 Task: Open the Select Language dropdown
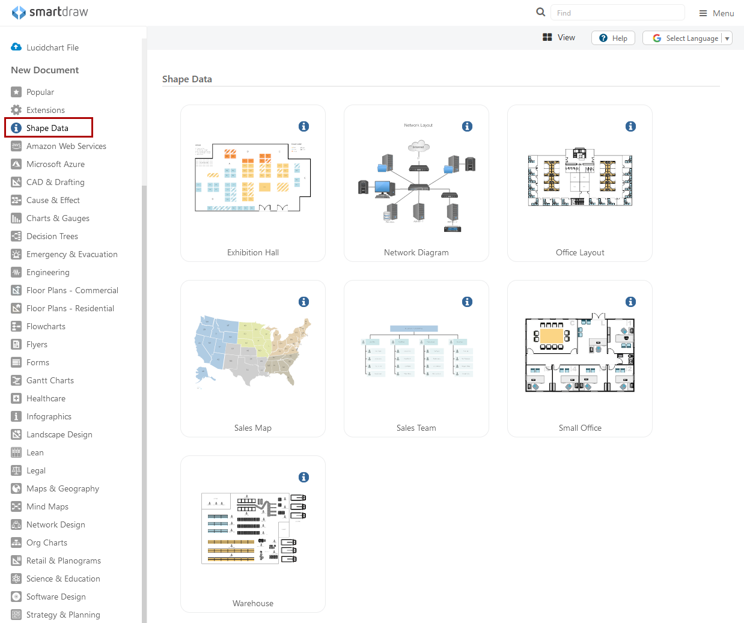pos(687,38)
